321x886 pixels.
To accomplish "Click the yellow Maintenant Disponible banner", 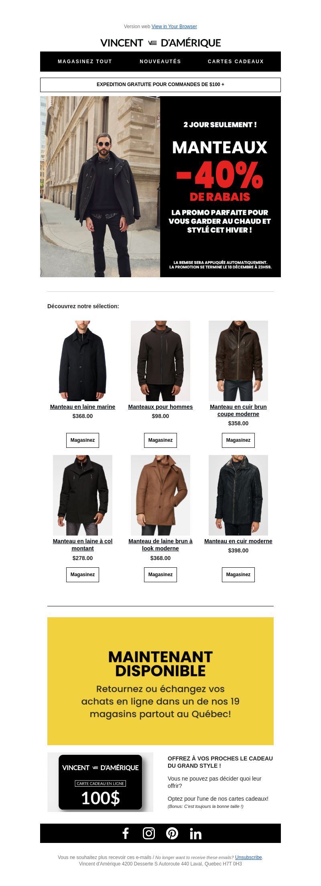I will (160, 681).
